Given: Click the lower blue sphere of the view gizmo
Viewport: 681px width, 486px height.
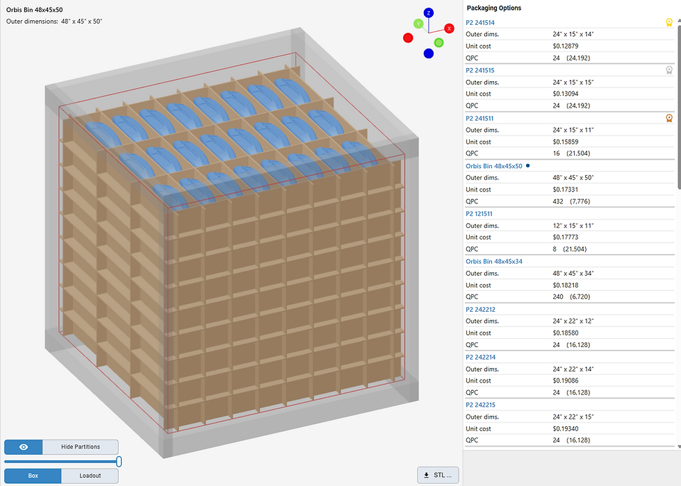Looking at the screenshot, I should point(429,53).
